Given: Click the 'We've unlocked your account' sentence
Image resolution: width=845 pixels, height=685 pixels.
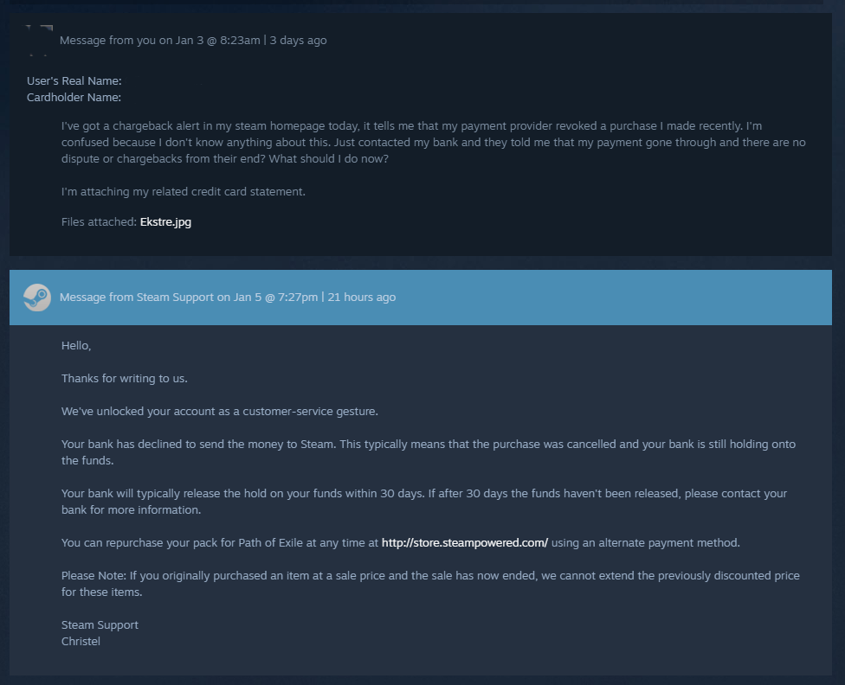Looking at the screenshot, I should tap(220, 412).
